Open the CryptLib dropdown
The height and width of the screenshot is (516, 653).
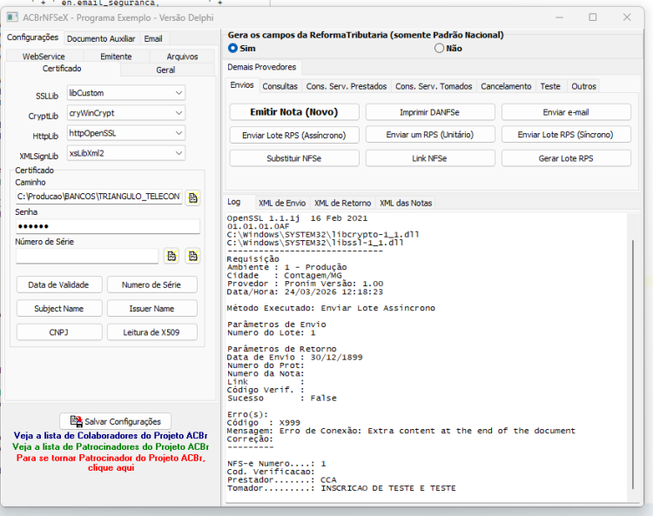click(x=178, y=113)
